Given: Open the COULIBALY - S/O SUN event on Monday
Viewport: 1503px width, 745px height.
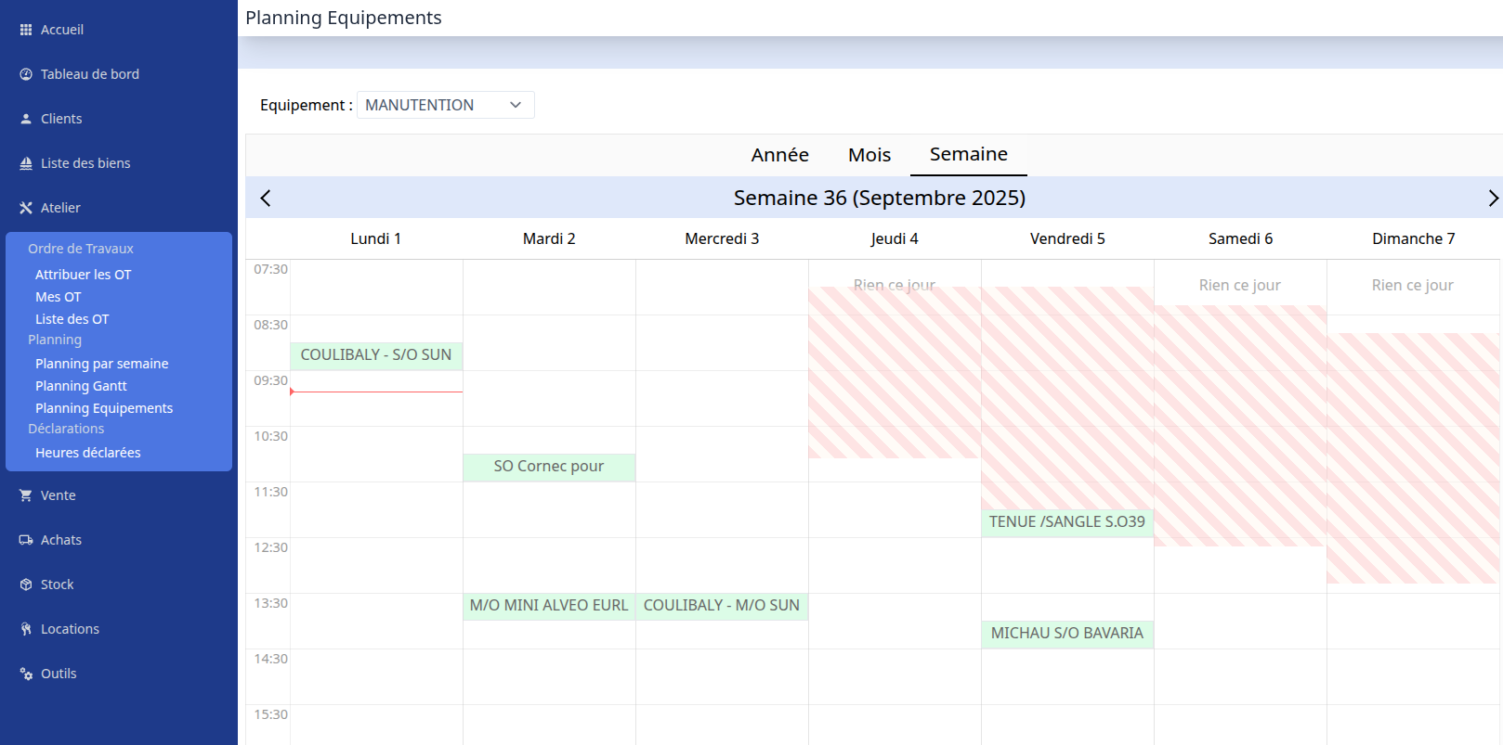Looking at the screenshot, I should [376, 355].
